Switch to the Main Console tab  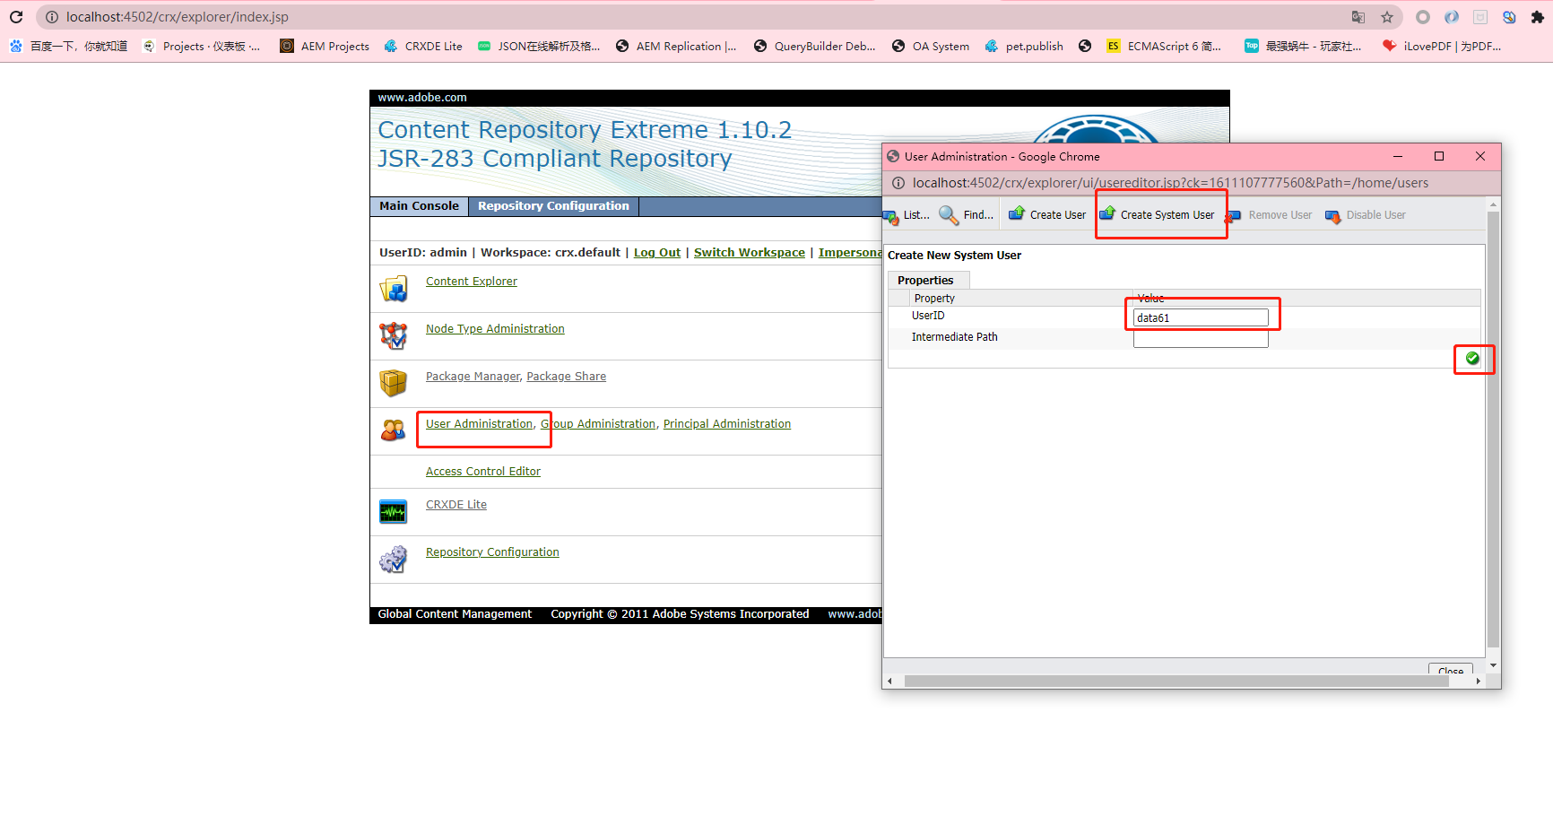(419, 206)
